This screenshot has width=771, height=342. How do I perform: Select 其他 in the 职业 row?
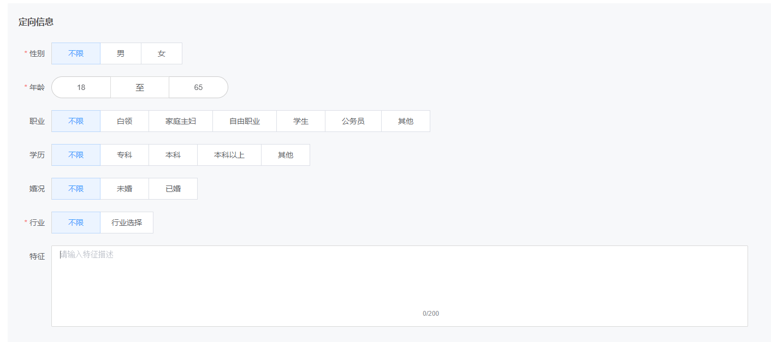tap(406, 121)
